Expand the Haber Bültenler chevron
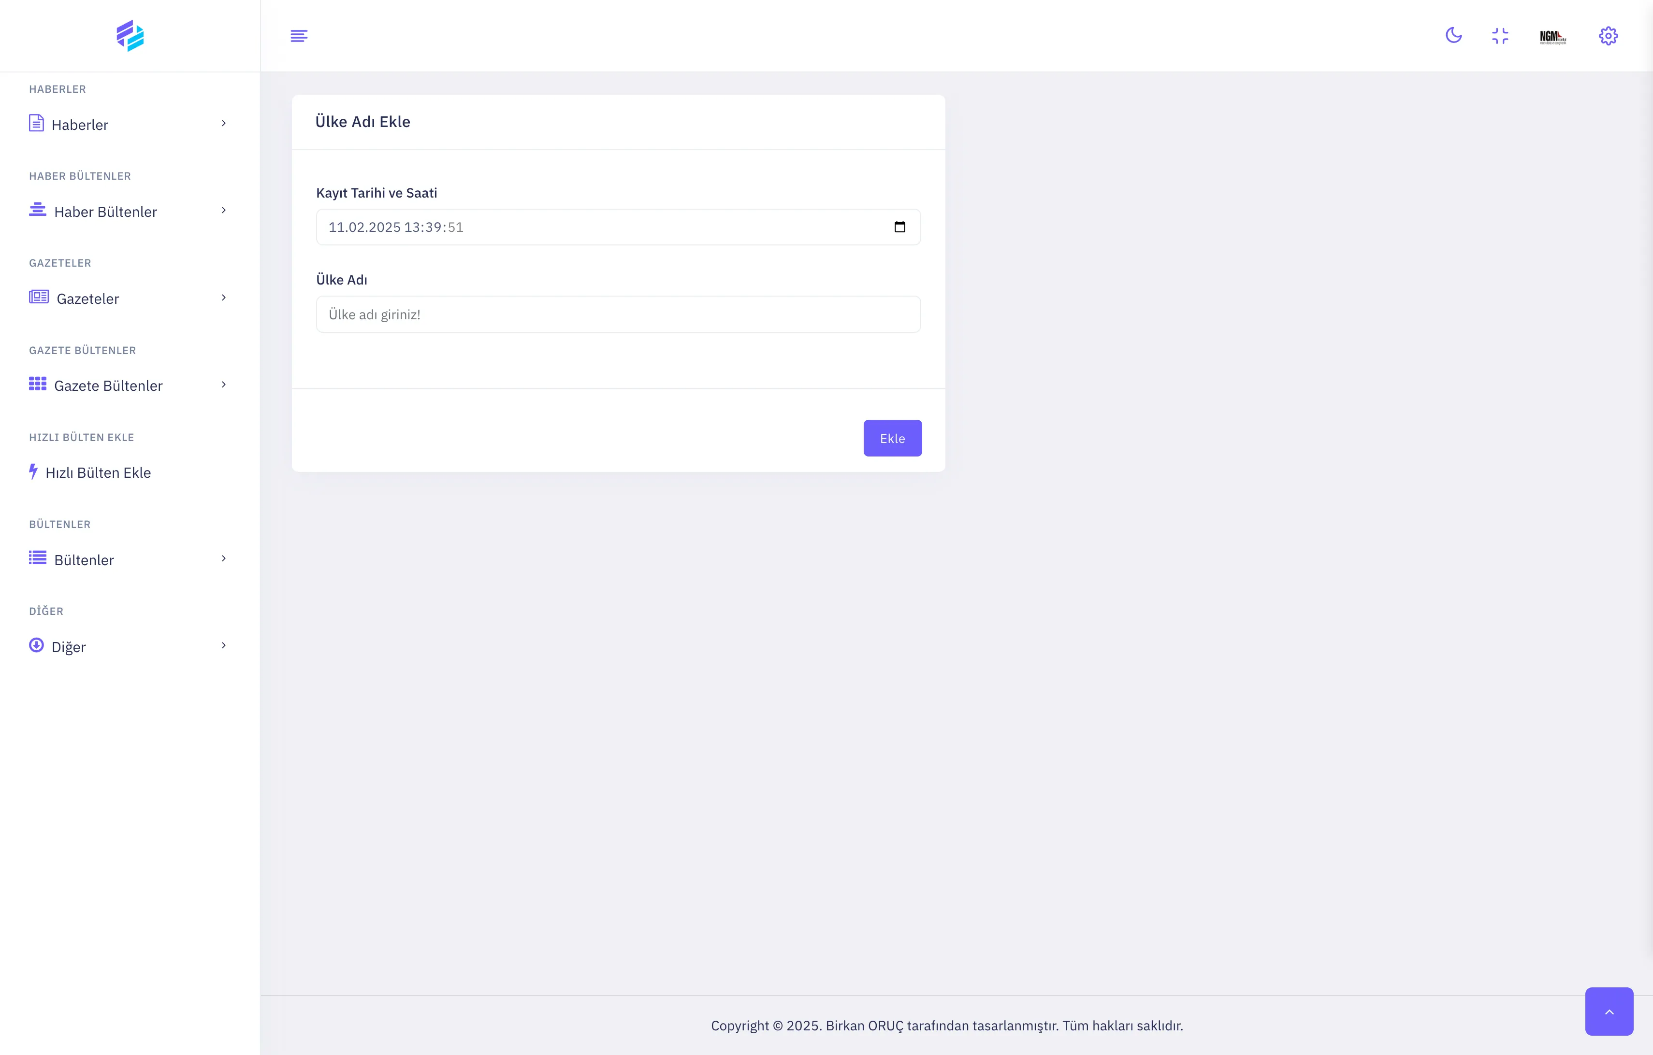Viewport: 1653px width, 1055px height. pyautogui.click(x=223, y=211)
